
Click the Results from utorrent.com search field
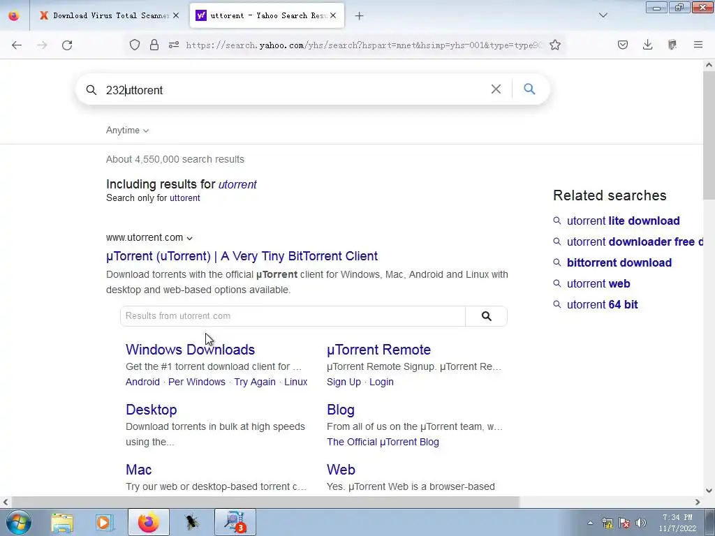point(293,316)
